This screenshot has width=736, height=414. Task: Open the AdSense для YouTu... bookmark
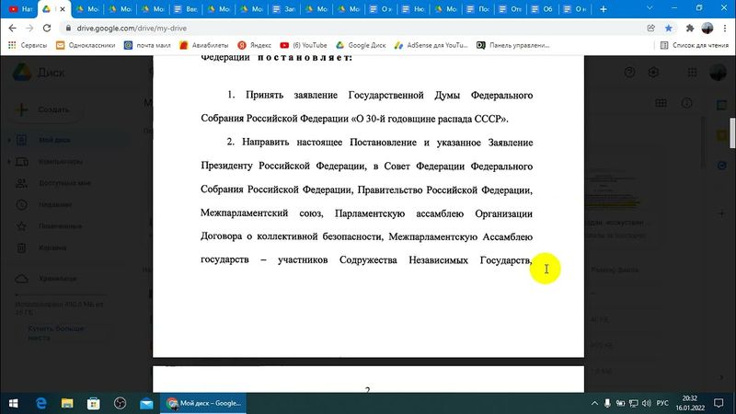coord(431,45)
